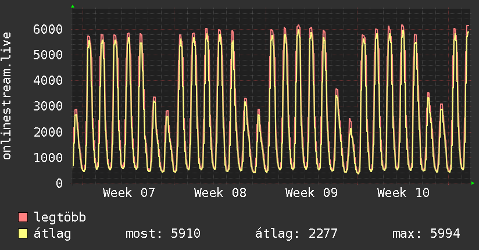Click the 'átlag: 2277' statistic
This screenshot has height=250, width=479.
point(296,234)
